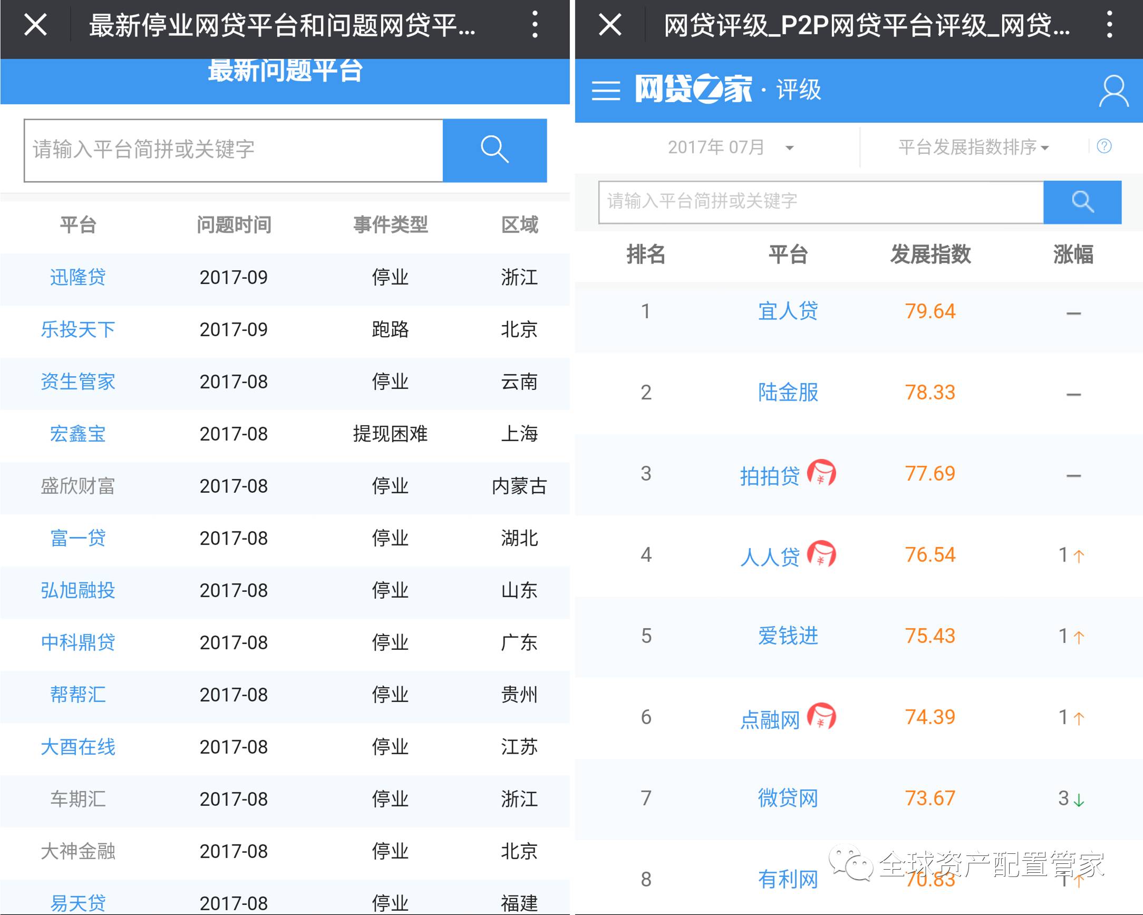Open the 陆金服 ranking link

click(x=788, y=392)
